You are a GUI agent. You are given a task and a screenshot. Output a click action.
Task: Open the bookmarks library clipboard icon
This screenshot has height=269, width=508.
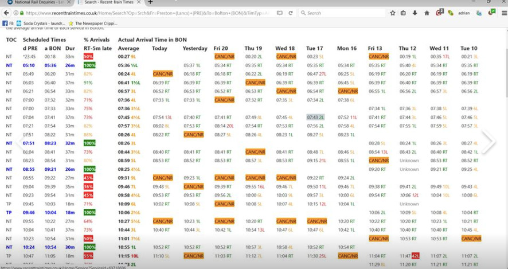point(404,13)
